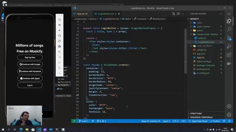Click emulator volume down button
The width and height of the screenshot is (236, 132).
click(59, 30)
